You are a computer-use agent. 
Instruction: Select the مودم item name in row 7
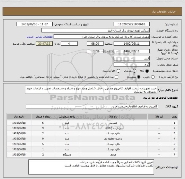point(113,155)
